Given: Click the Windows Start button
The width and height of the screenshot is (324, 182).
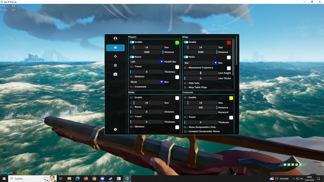Looking at the screenshot, I should pyautogui.click(x=4, y=179).
